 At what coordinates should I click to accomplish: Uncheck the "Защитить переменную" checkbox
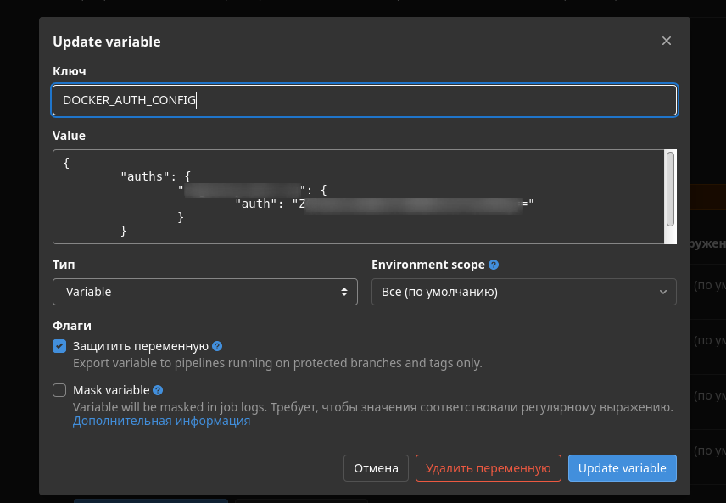pyautogui.click(x=59, y=346)
